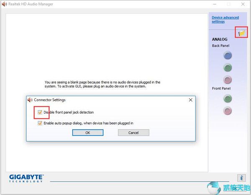Select the green Front Panel audio jack

[227, 99]
